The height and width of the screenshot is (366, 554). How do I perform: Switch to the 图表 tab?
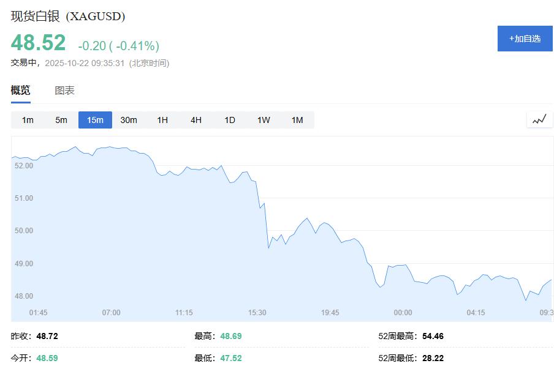64,91
